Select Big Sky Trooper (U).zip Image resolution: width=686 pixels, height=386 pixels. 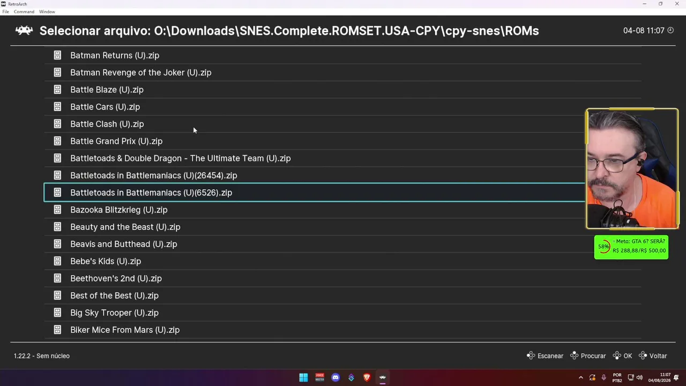342,313
